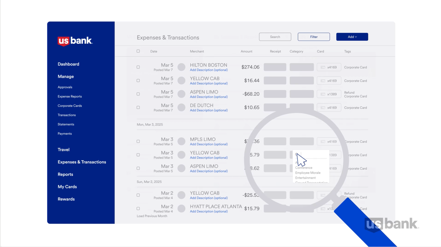
Task: Click the merchant icon beside MPLS LIMO
Action: [181, 141]
